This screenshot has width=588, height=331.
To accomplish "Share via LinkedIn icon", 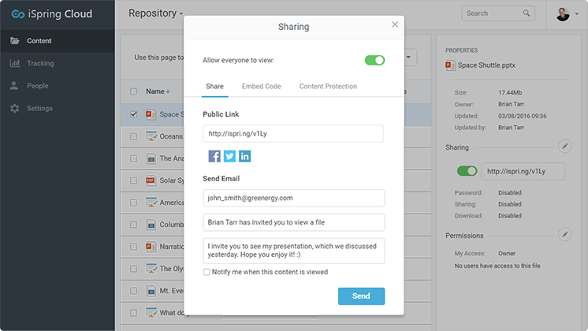I will click(244, 156).
